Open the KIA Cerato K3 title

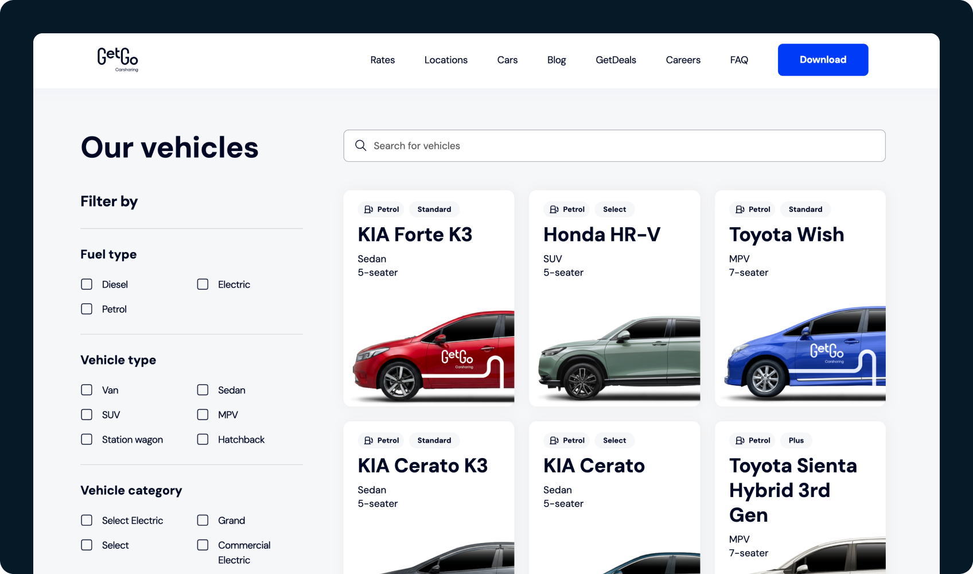423,466
